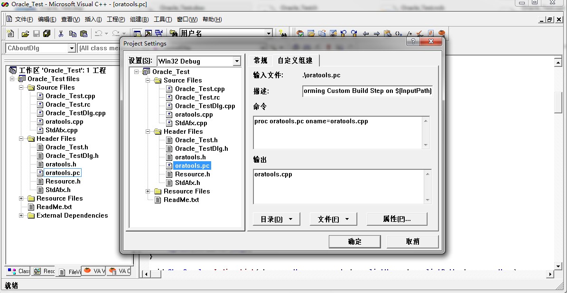Collapse Source Files in Project Settings tree

click(x=148, y=80)
